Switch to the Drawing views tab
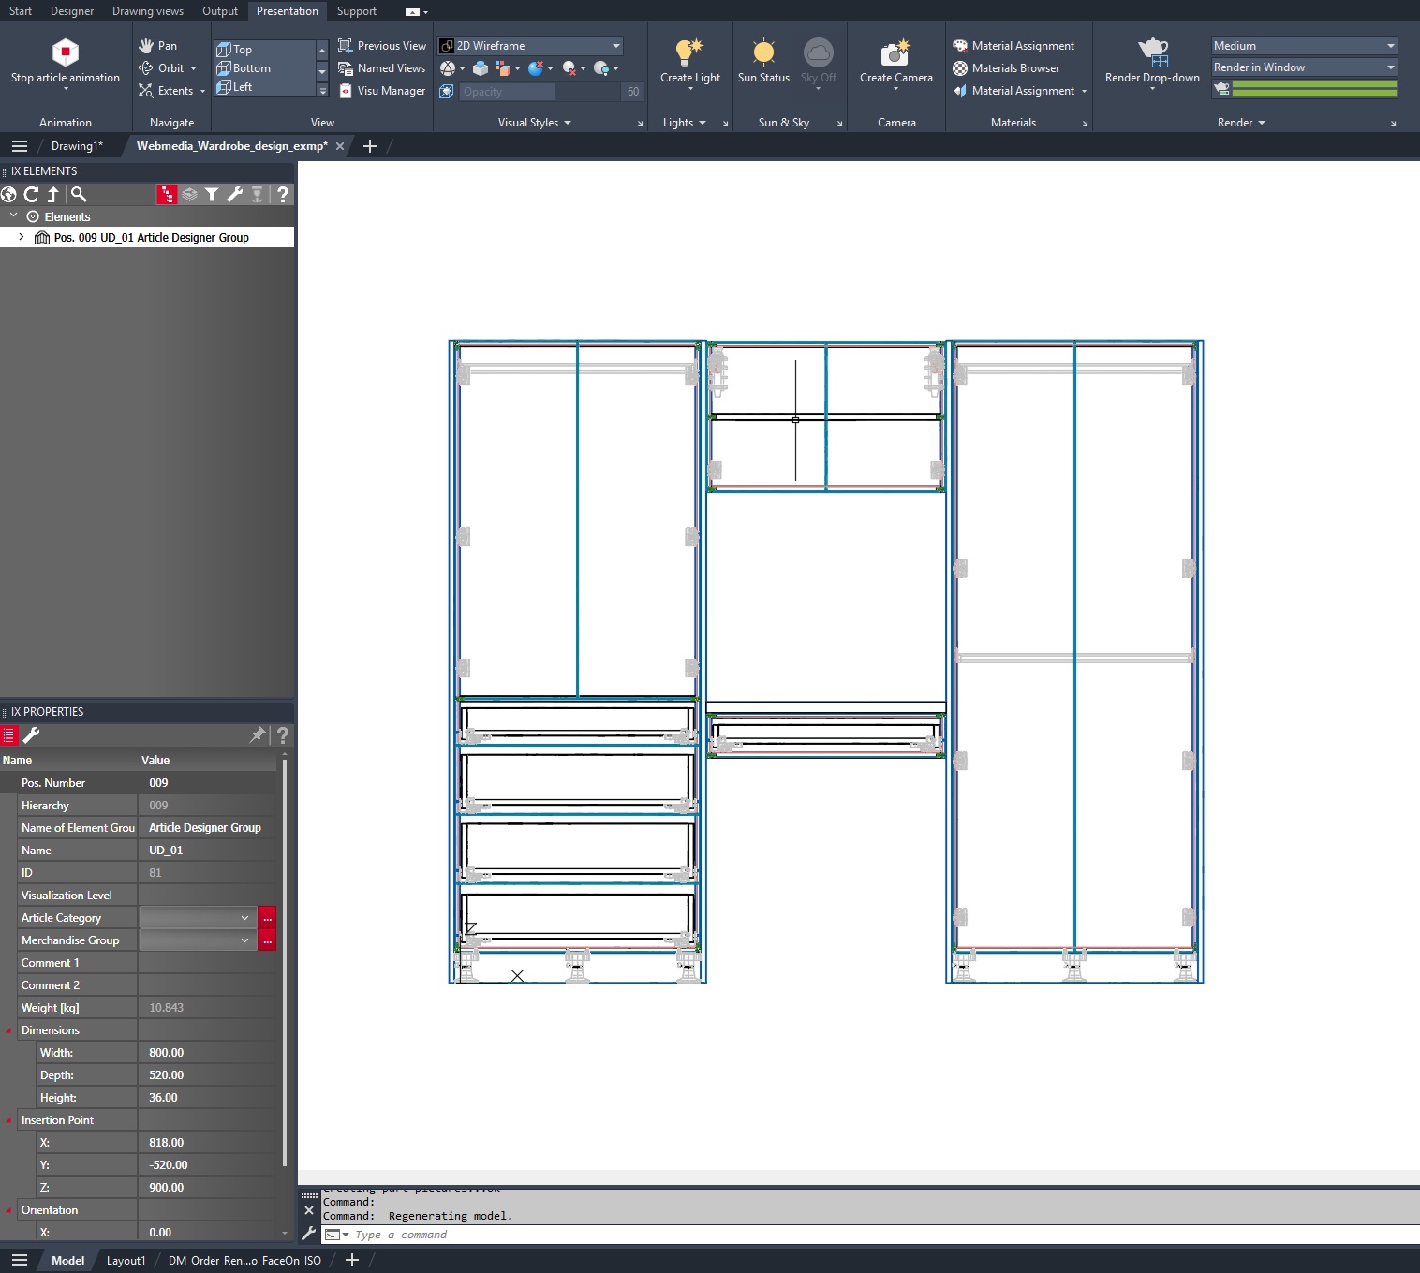This screenshot has height=1273, width=1420. point(148,11)
